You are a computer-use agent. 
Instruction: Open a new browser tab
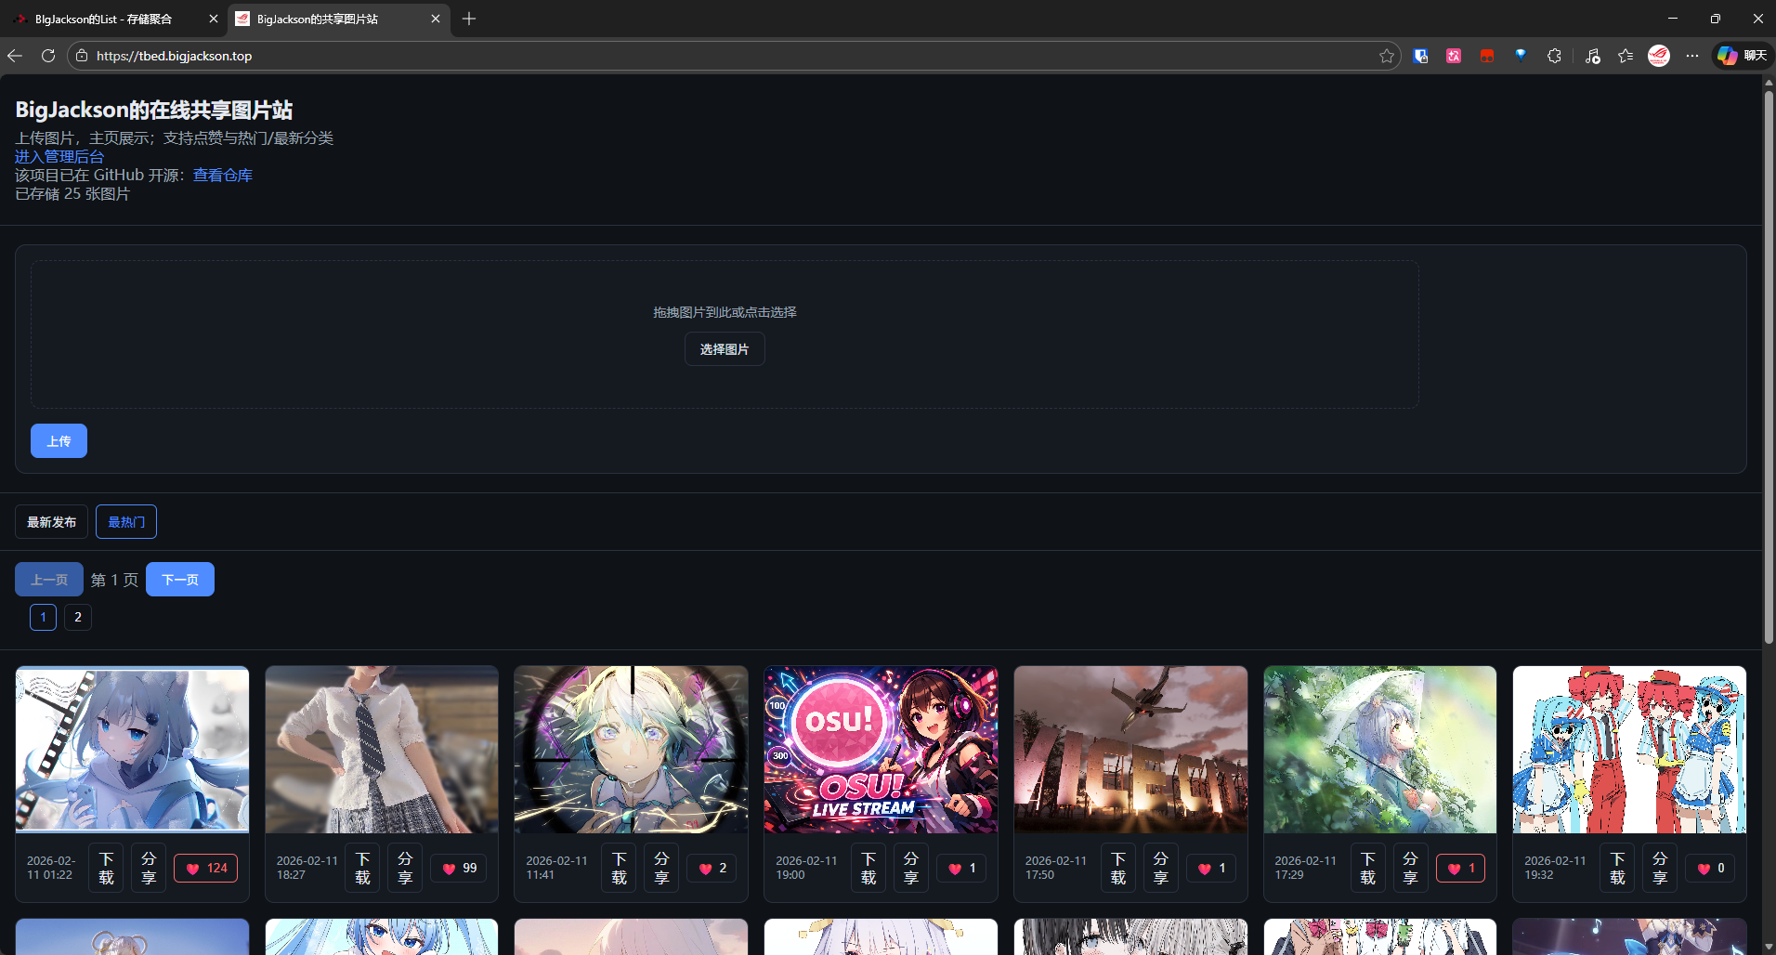[469, 19]
